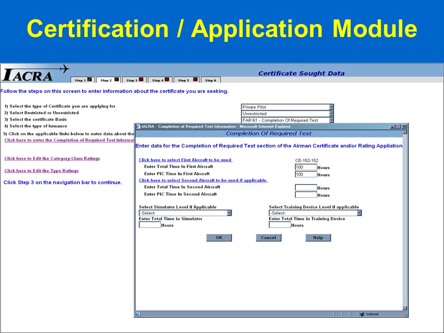This screenshot has height=333, width=444.
Task: Click the Total Time In Second Aircraft field
Action: 306,187
